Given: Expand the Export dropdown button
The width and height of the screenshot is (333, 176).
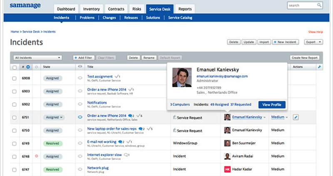Looking at the screenshot, I should point(314,42).
